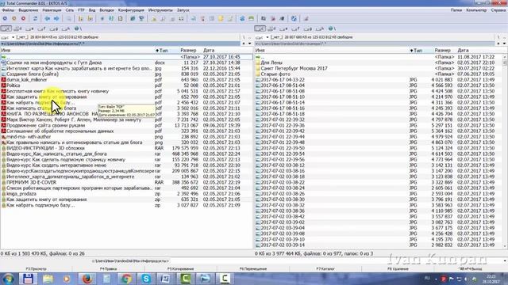Select drive e button in right panel

pos(284,28)
